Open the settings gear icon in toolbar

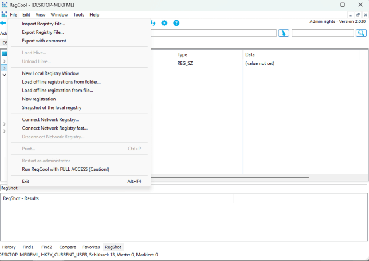164,23
